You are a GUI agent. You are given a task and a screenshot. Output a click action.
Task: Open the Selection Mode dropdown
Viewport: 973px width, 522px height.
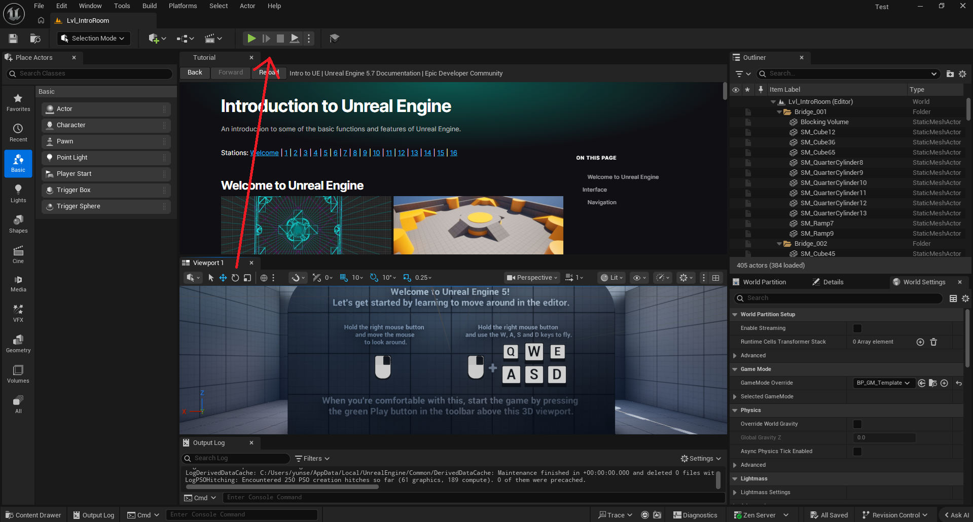93,39
